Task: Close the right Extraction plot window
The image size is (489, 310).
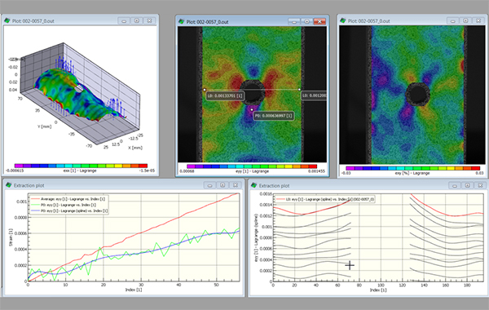Action: [480, 185]
